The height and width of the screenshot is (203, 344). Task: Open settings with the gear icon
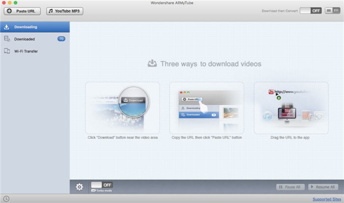pyautogui.click(x=79, y=187)
